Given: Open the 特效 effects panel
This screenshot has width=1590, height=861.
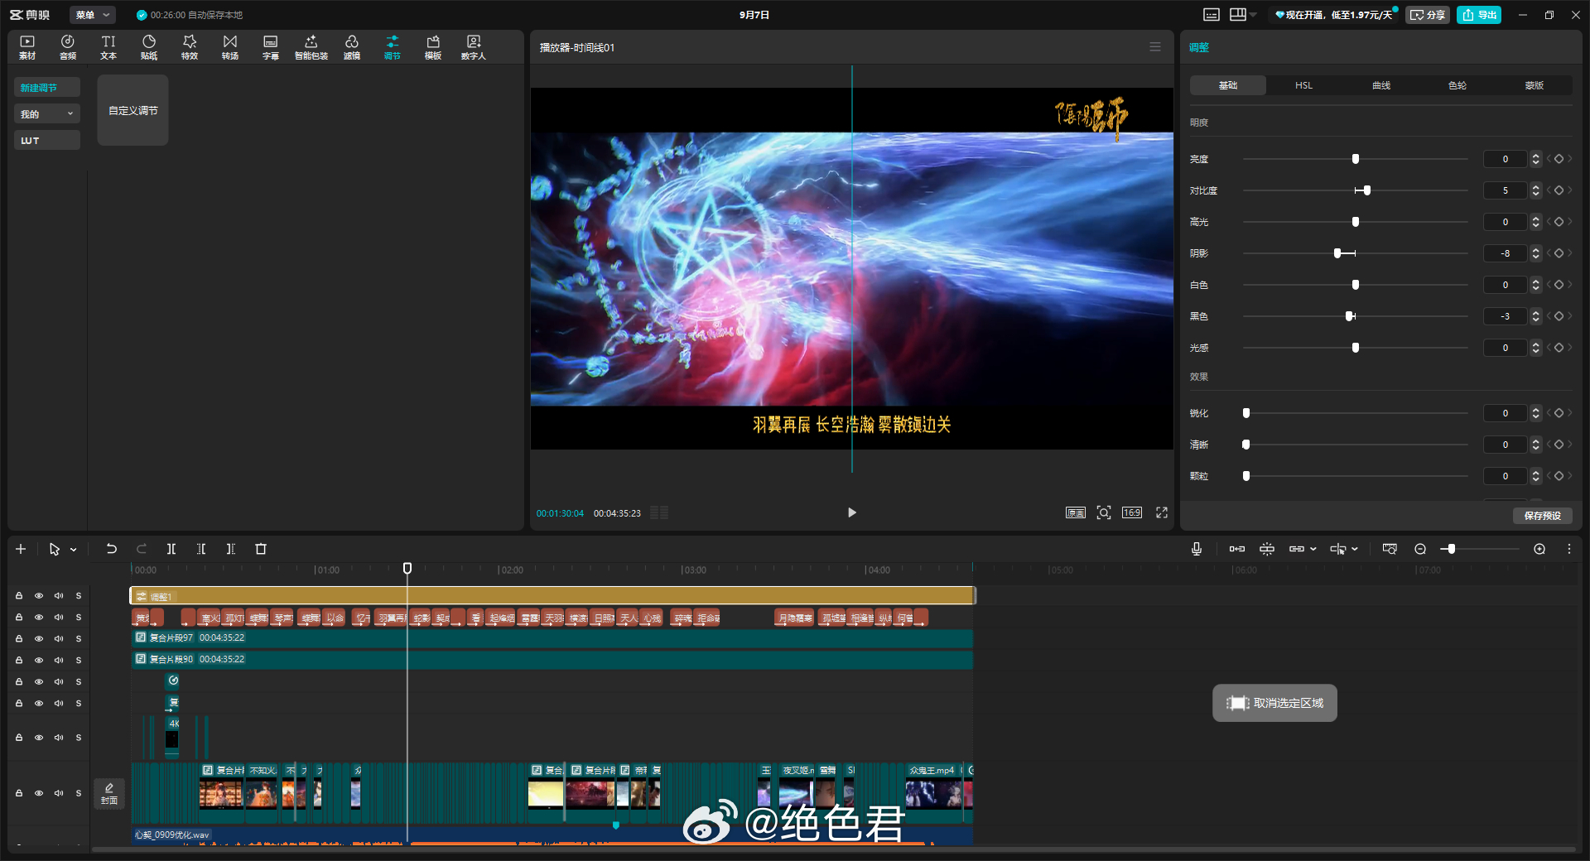Looking at the screenshot, I should pyautogui.click(x=190, y=47).
